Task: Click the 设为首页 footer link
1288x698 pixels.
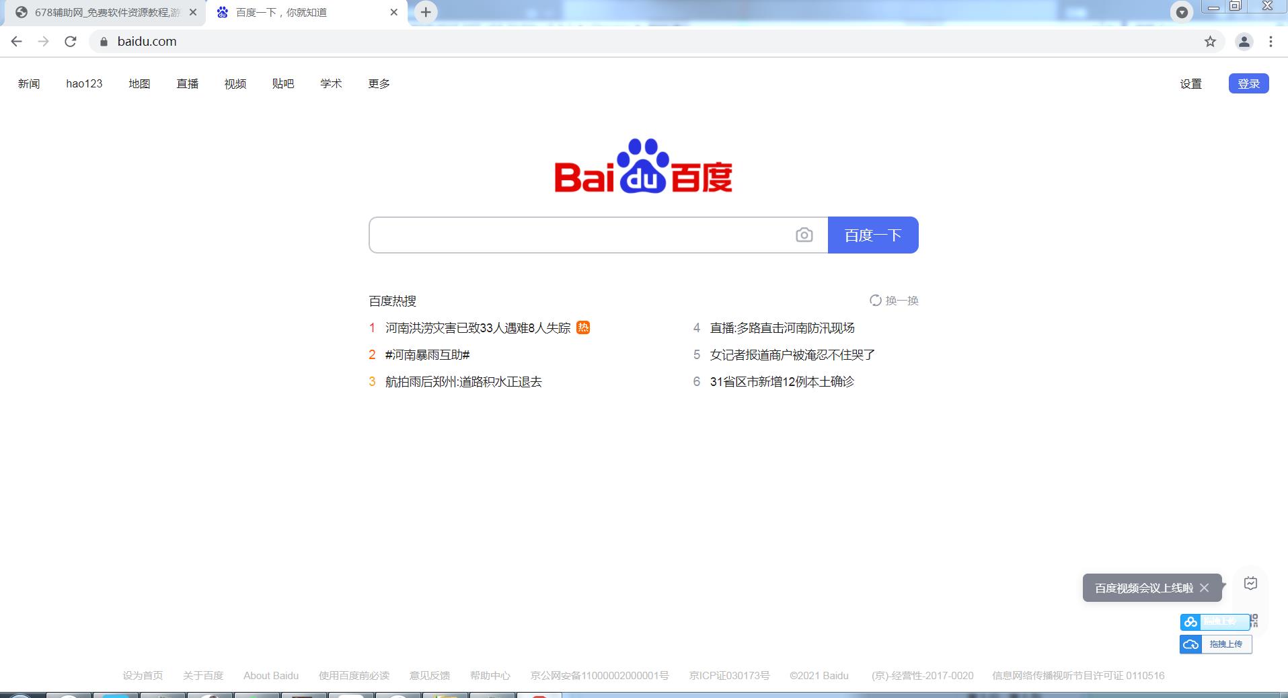Action: (143, 675)
